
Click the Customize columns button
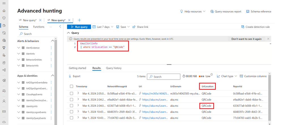point(253,76)
